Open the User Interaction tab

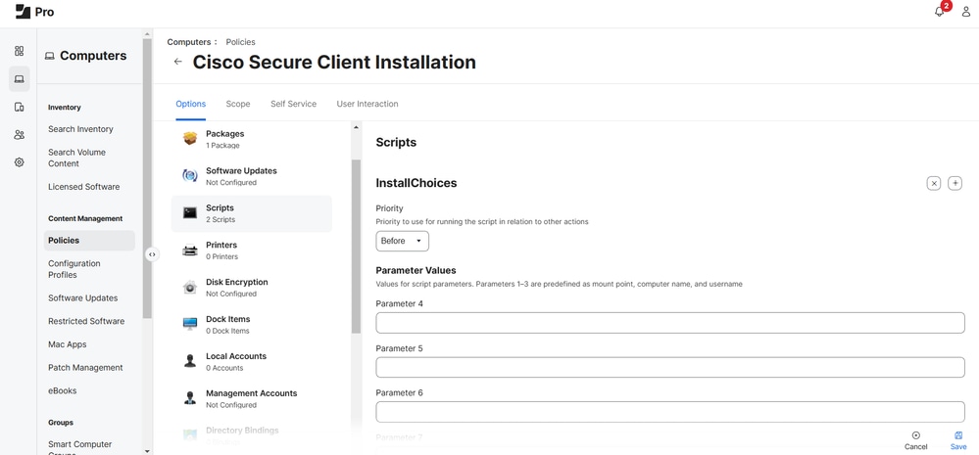tap(367, 104)
